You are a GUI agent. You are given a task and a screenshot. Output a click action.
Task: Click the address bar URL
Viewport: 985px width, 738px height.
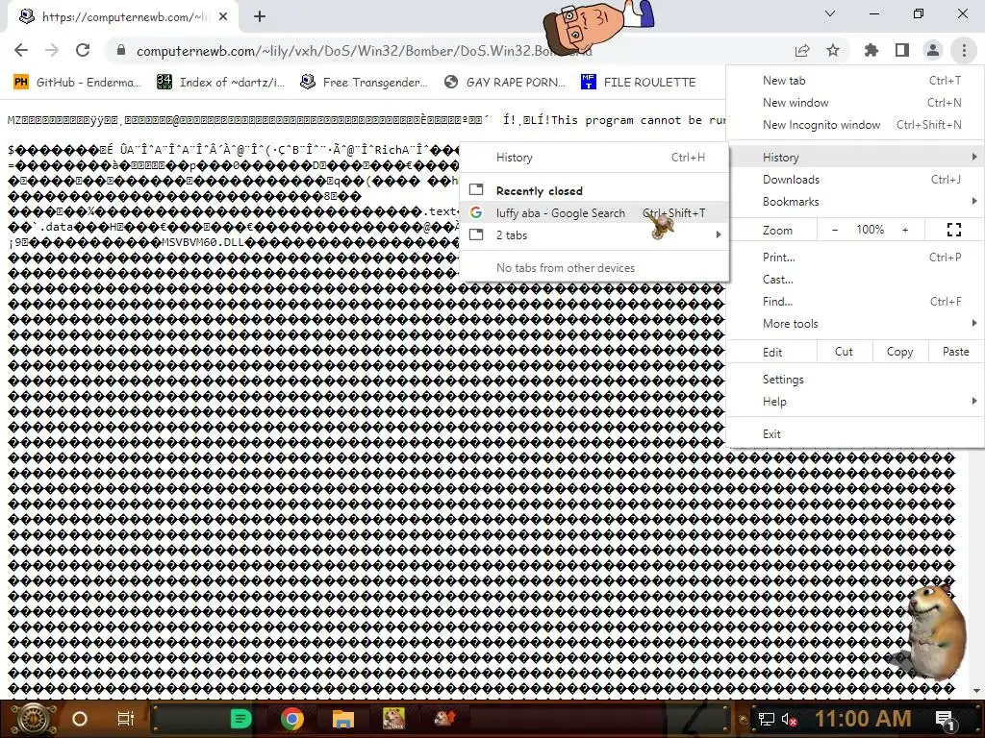pos(365,51)
